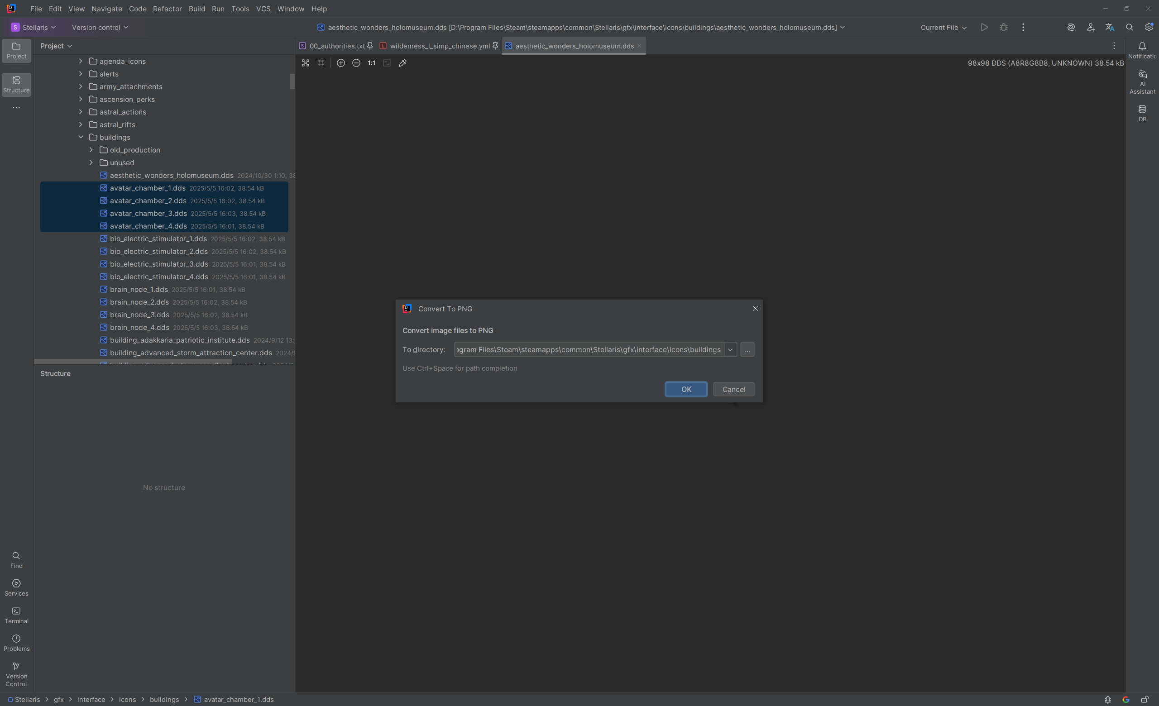Click Cancel in Convert To PNG dialog
The image size is (1159, 706).
[733, 389]
